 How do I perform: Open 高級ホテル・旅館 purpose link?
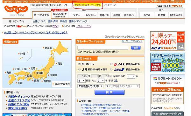(19, 104)
